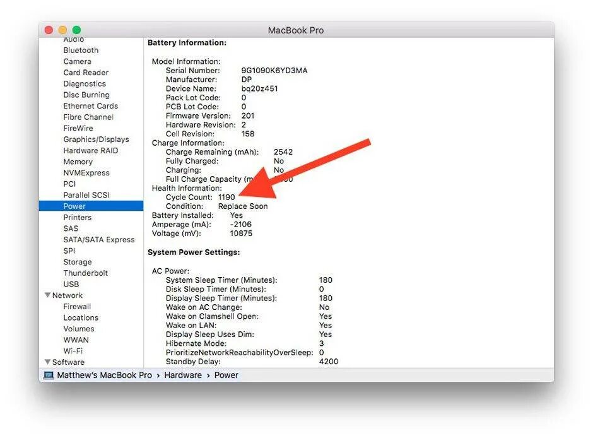Open WWAN under Network

pos(76,340)
